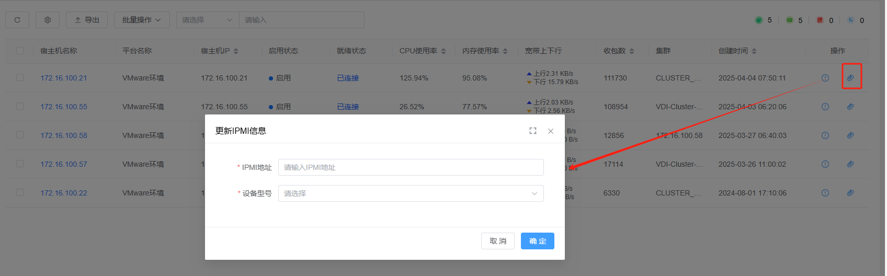The width and height of the screenshot is (887, 276).
Task: Toggle the select-all checkbox in table header
Action: (20, 51)
